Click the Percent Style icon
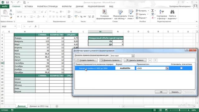This screenshot has width=199, height=112. click(81, 16)
